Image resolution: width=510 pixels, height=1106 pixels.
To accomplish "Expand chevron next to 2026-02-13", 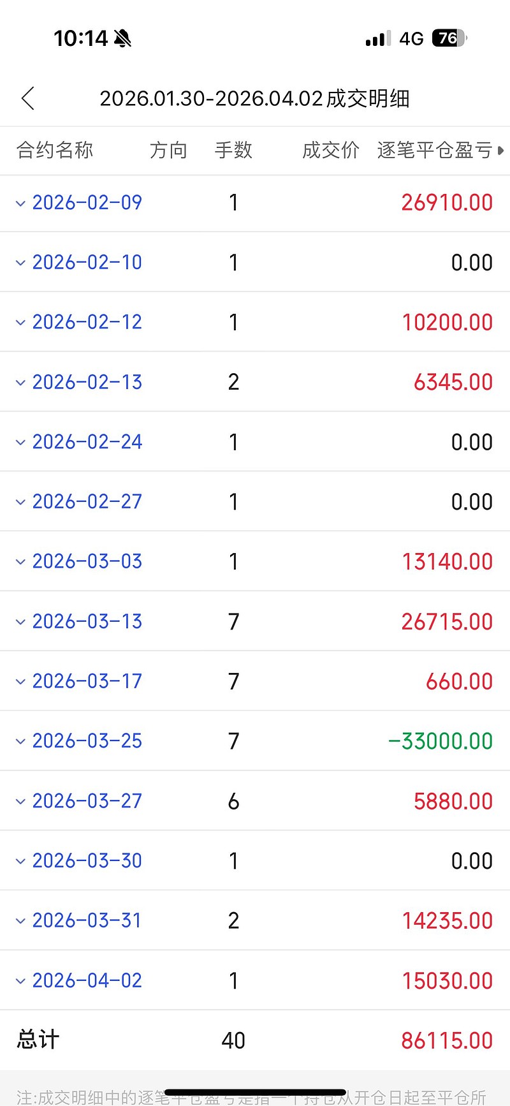I will (x=20, y=383).
